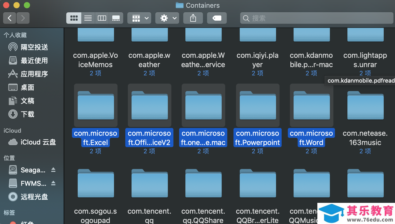Viewport: 395px width, 224px height.
Task: Click the Edit Tags toolbar button
Action: point(217,18)
